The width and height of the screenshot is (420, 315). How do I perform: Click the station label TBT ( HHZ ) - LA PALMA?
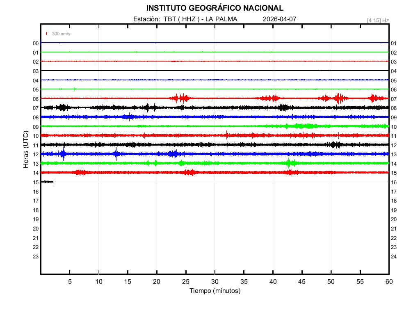coord(185,19)
